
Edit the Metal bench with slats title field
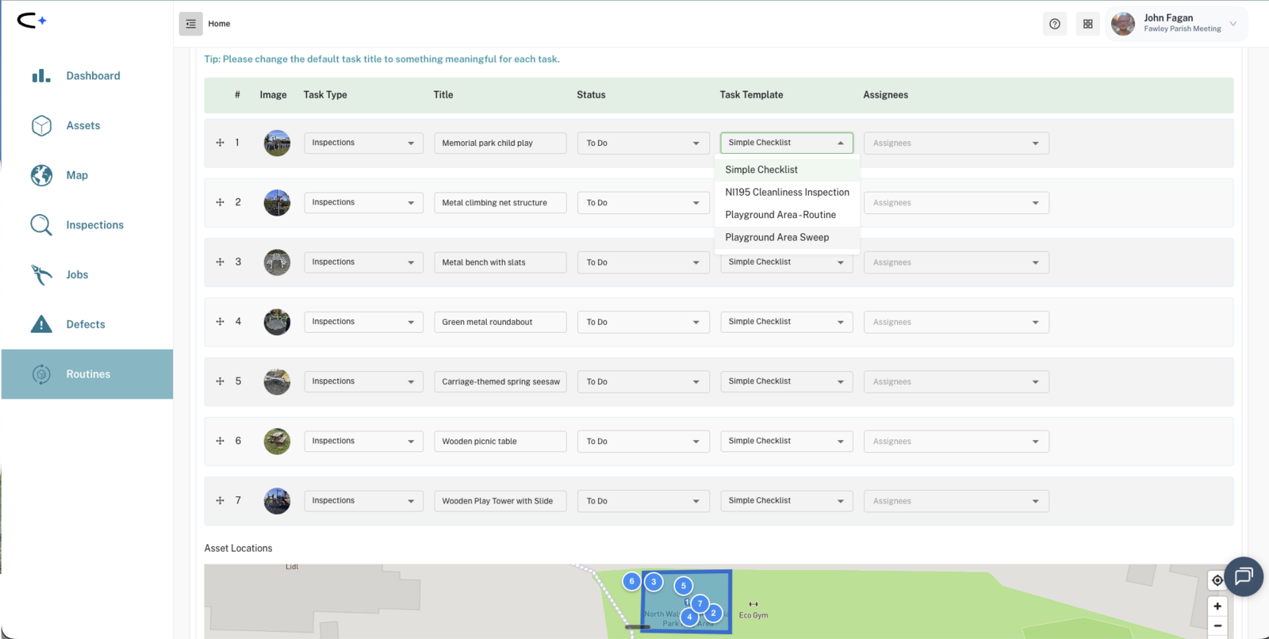pyautogui.click(x=500, y=262)
